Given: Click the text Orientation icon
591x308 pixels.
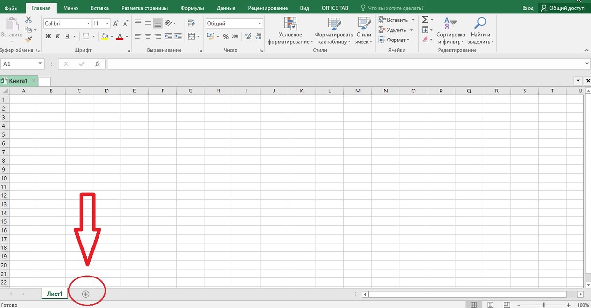Looking at the screenshot, I should pyautogui.click(x=169, y=23).
